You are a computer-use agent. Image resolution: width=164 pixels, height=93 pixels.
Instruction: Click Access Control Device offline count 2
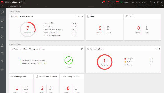[x=42, y=88]
